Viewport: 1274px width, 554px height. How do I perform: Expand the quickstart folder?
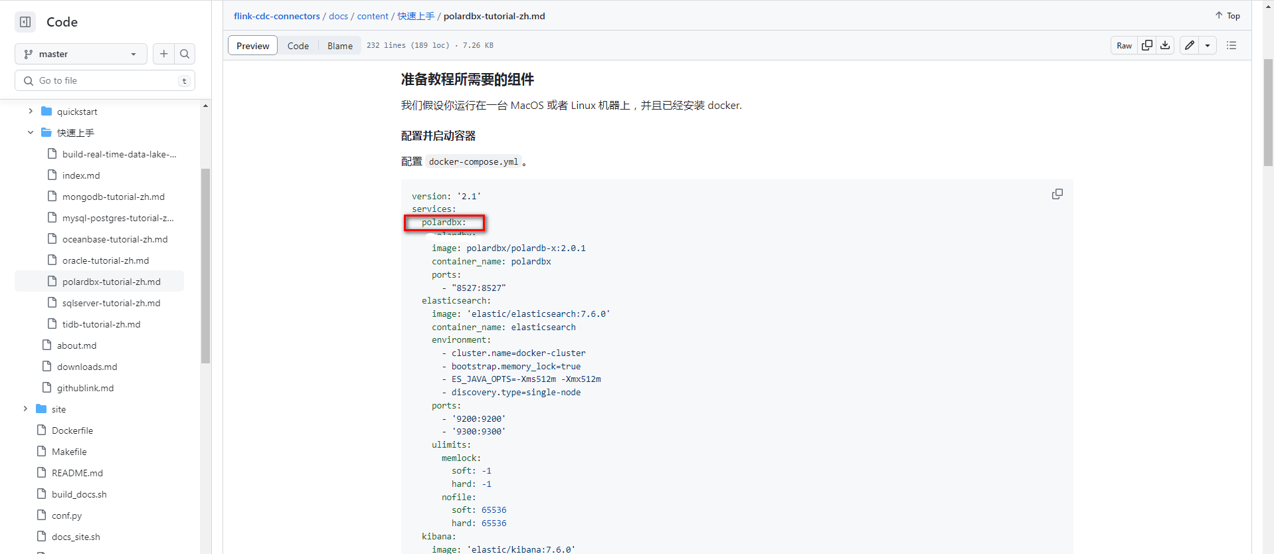(x=31, y=112)
